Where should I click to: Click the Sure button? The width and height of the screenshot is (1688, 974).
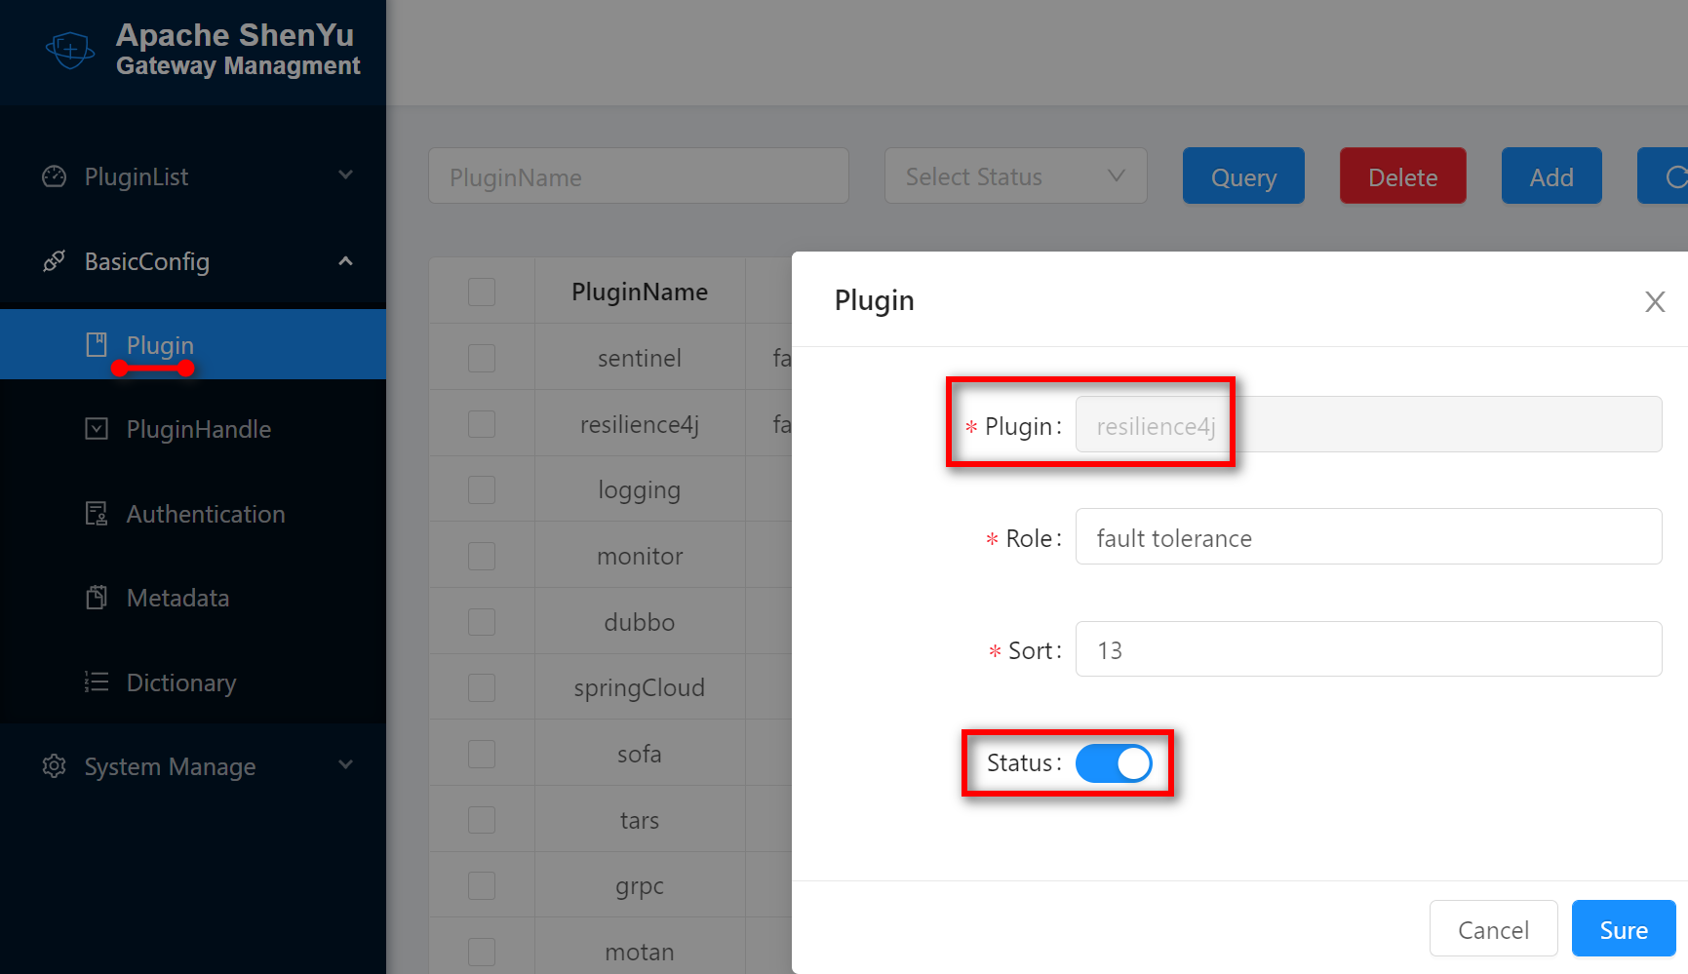pos(1623,929)
